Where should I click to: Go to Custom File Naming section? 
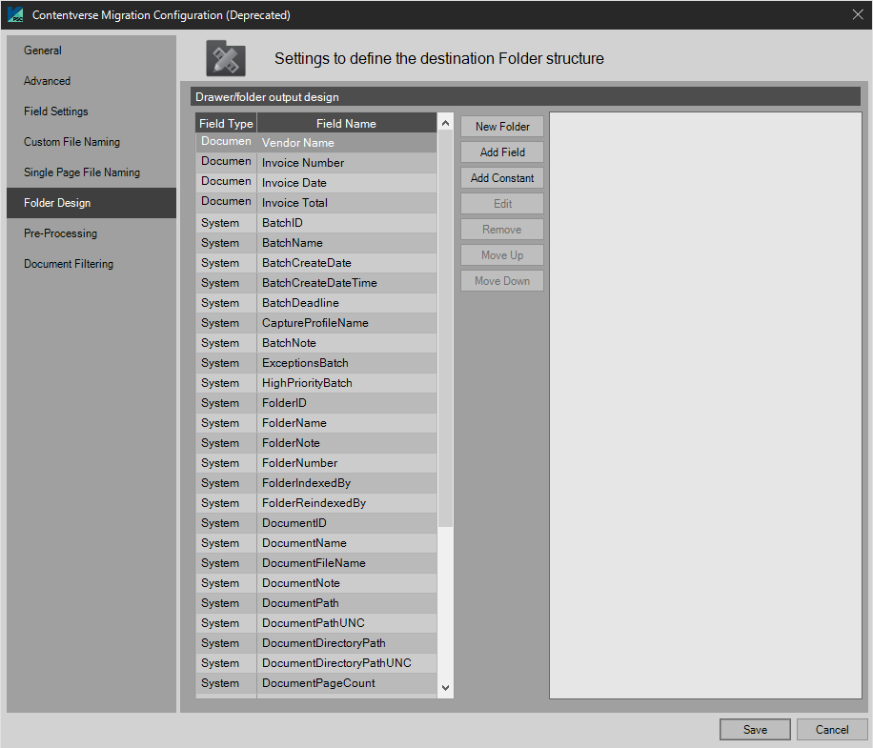pos(91,143)
